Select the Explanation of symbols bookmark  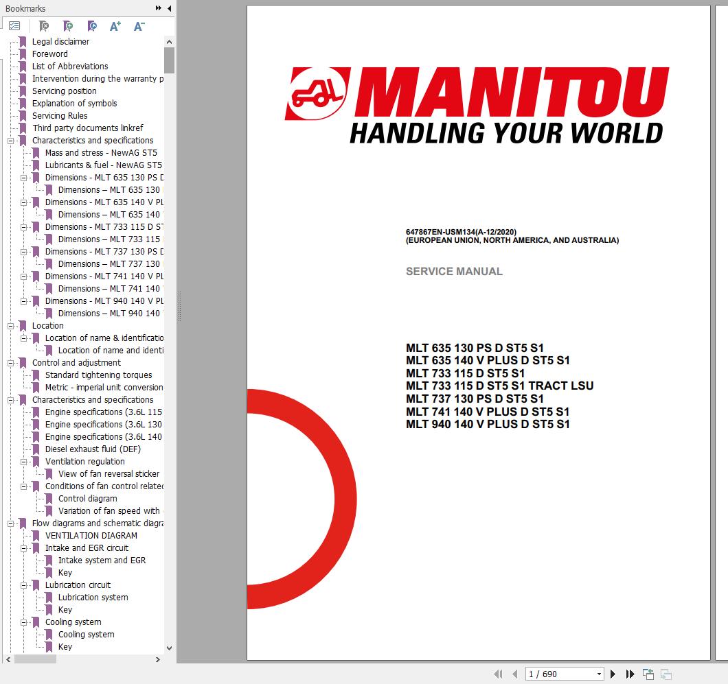(74, 103)
